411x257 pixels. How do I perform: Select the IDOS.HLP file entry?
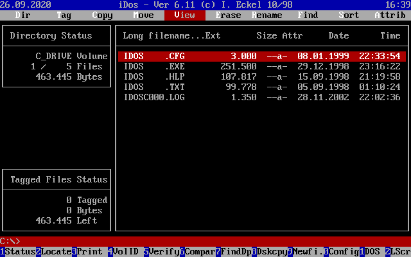[x=261, y=77]
